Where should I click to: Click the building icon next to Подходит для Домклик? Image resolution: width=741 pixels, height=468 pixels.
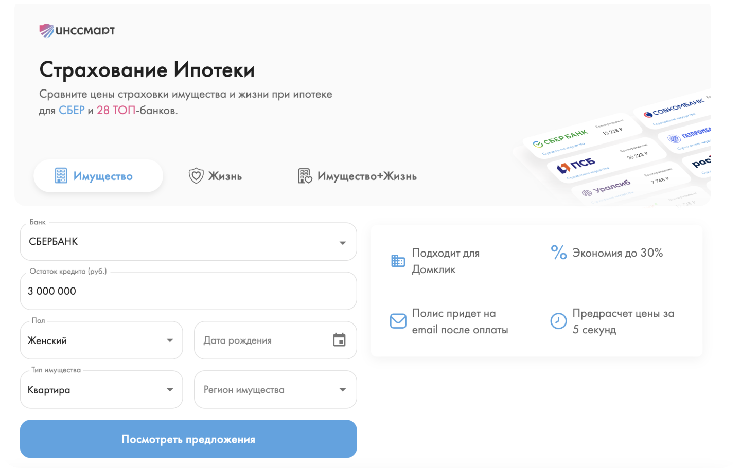click(398, 261)
